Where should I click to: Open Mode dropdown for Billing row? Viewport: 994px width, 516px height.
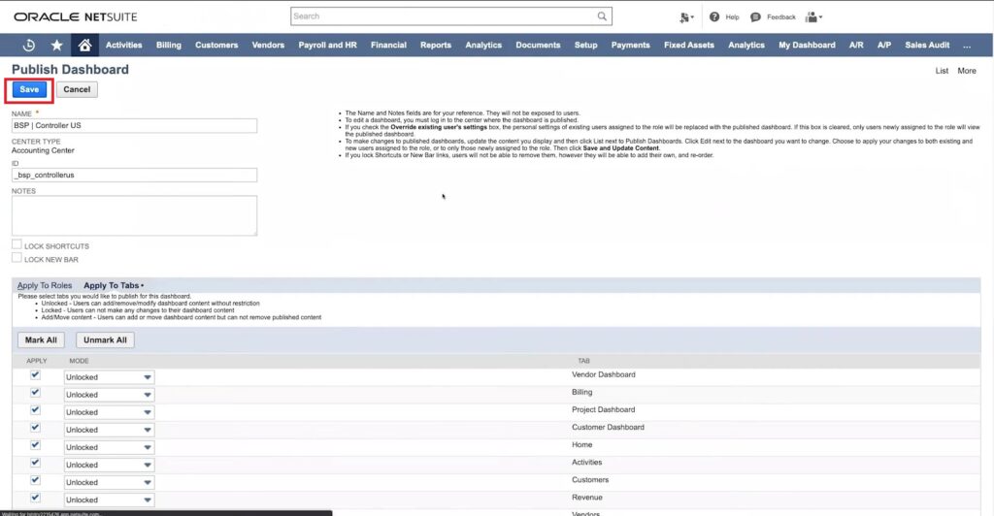click(x=109, y=395)
